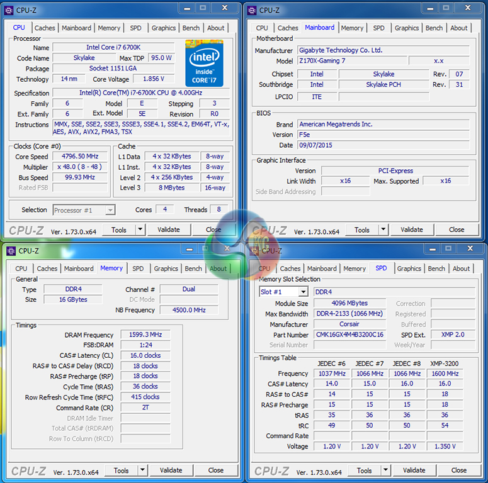Click the American Megatrends Inc. brand field

tap(383, 125)
